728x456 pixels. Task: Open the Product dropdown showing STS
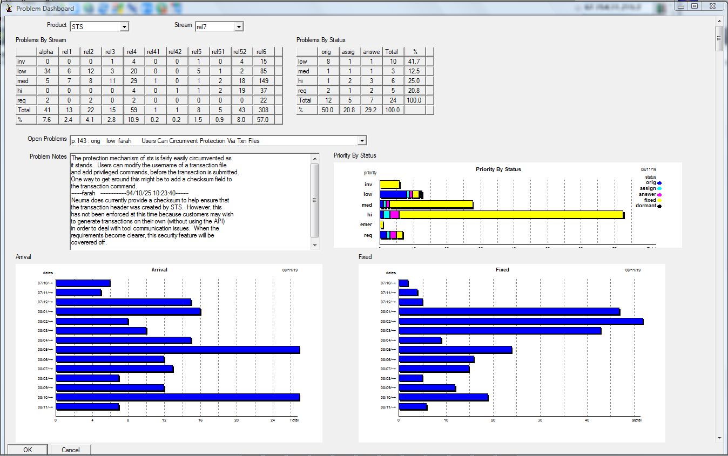[124, 26]
